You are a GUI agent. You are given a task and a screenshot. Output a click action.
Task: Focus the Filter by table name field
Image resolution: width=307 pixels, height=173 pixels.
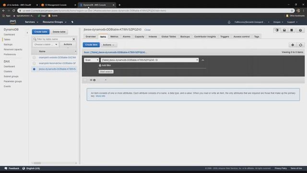click(54, 39)
